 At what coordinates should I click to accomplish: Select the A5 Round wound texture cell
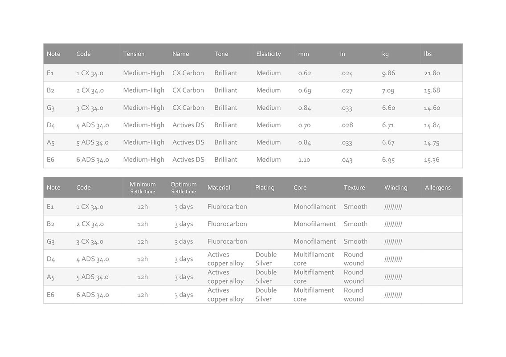click(x=354, y=277)
